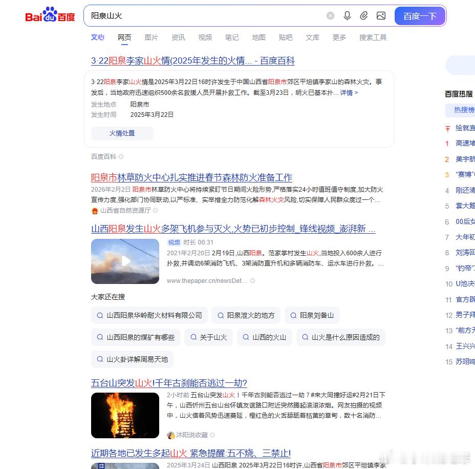Open hot search item 6 starting 00后女
Viewport: 475px width, 469px height.
(461, 222)
